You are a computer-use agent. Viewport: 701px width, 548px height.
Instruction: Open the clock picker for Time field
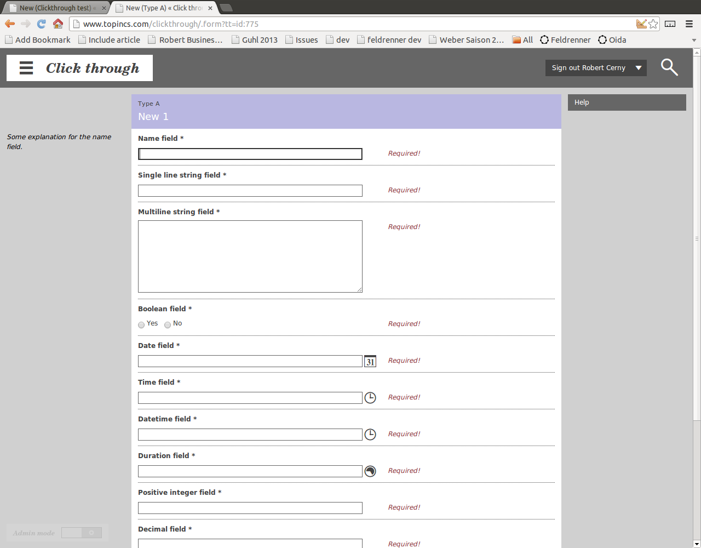370,398
